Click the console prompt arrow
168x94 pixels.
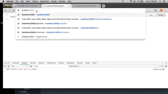click(4, 72)
